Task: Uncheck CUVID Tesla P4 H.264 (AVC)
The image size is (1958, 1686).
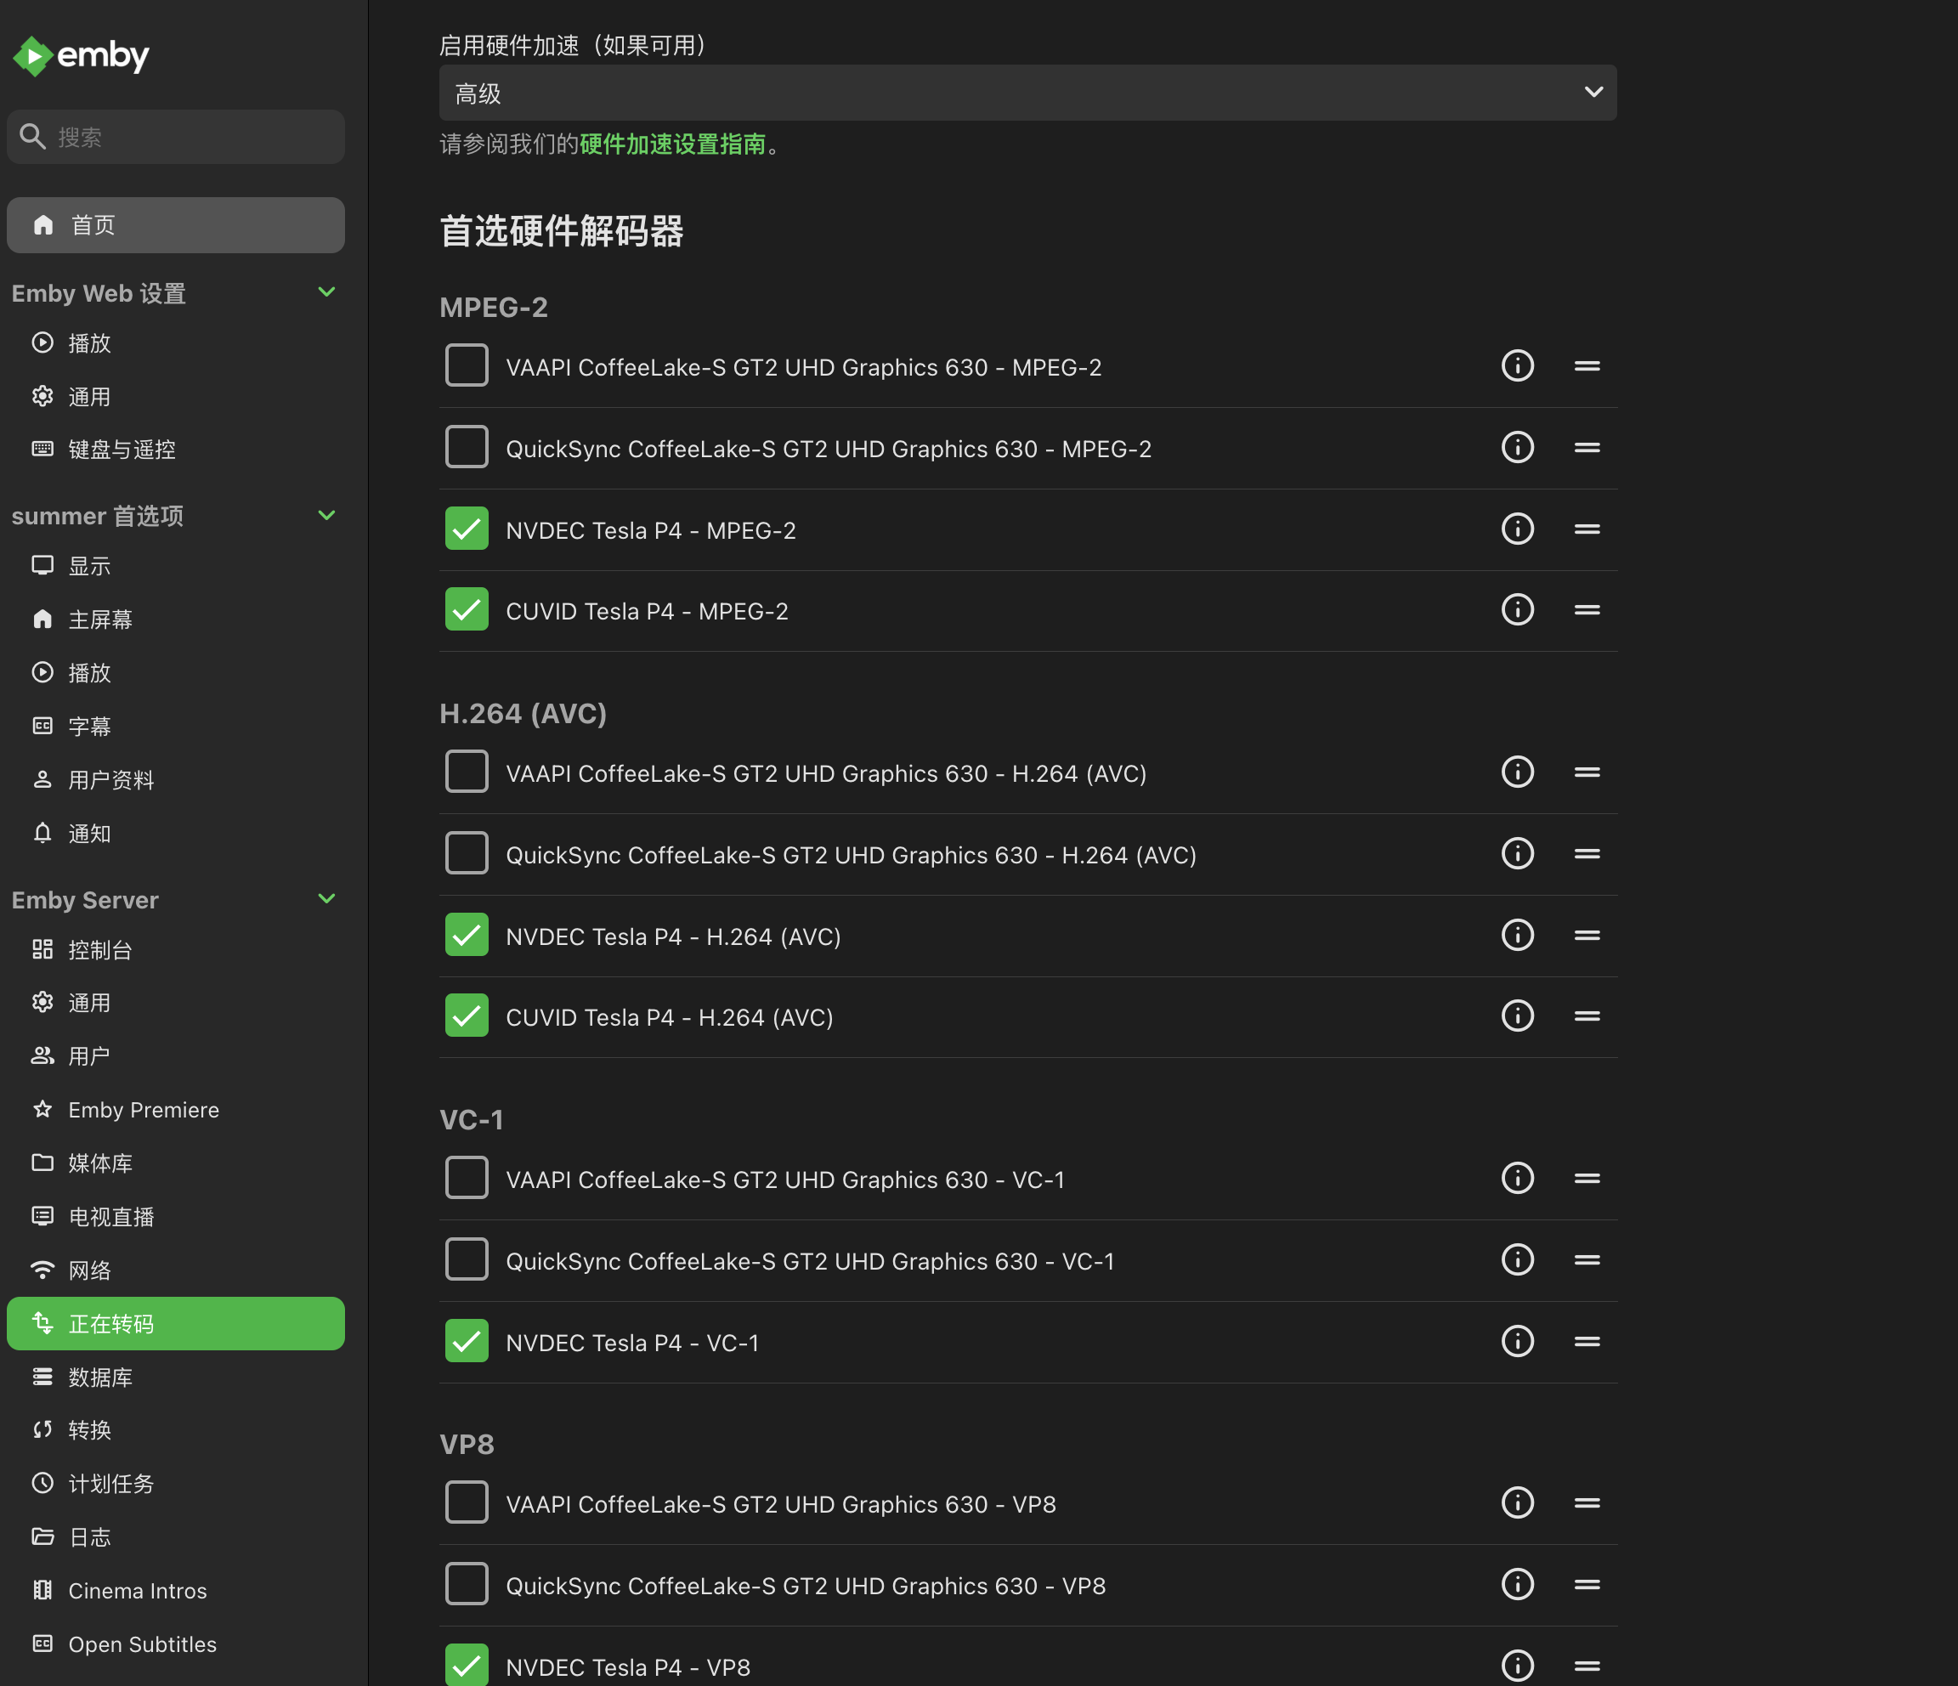Action: tap(467, 1016)
